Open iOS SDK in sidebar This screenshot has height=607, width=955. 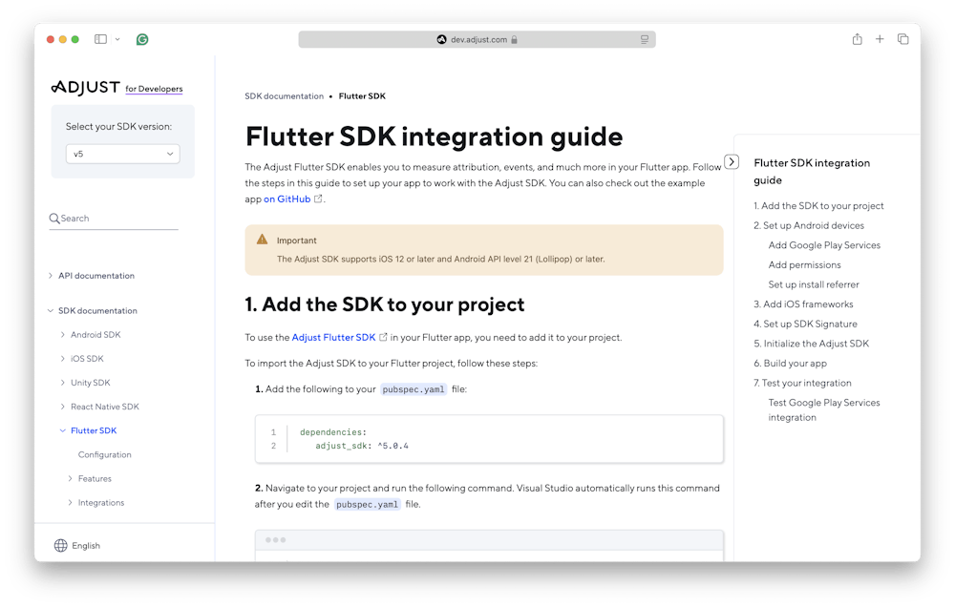pos(87,359)
